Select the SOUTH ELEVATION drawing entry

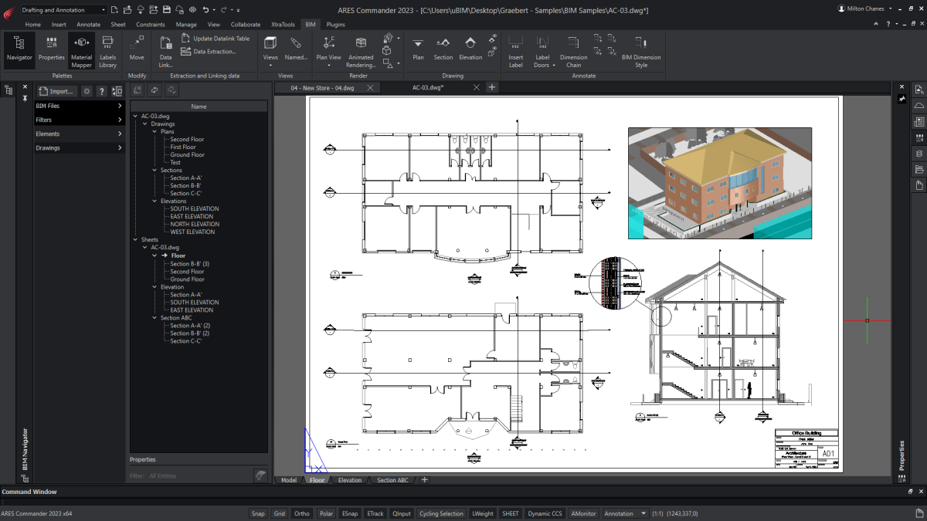coord(192,208)
